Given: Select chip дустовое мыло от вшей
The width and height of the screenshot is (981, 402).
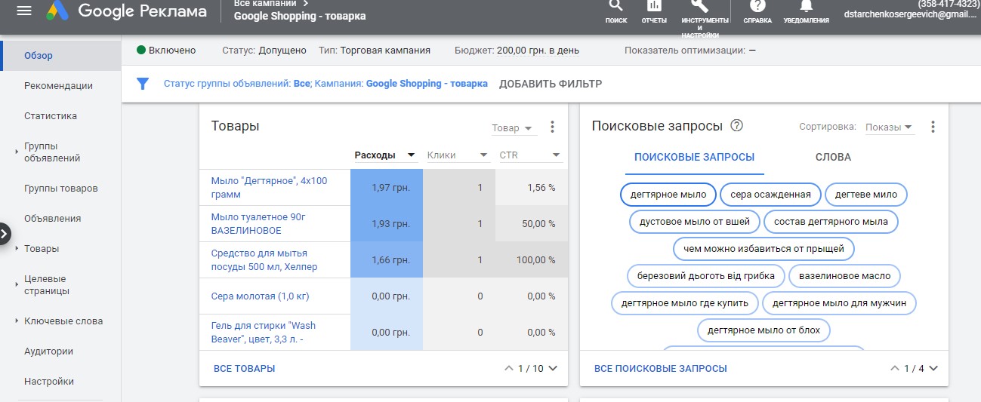Looking at the screenshot, I should tap(695, 222).
